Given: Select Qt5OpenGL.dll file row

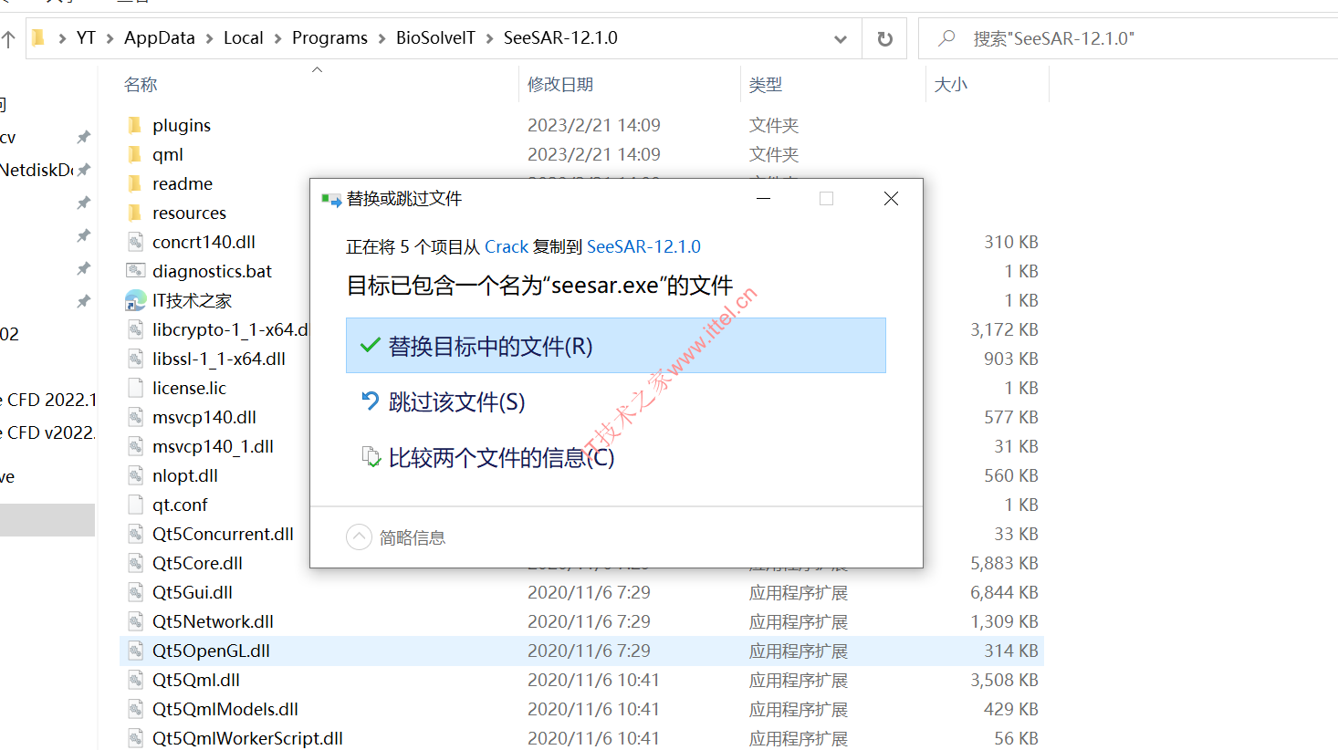Looking at the screenshot, I should click(x=581, y=651).
